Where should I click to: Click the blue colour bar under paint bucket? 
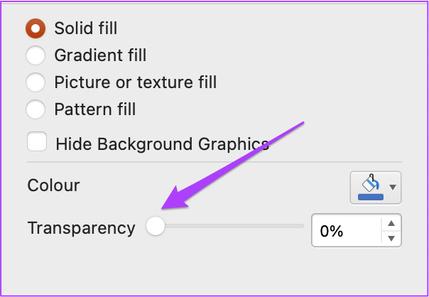point(371,197)
